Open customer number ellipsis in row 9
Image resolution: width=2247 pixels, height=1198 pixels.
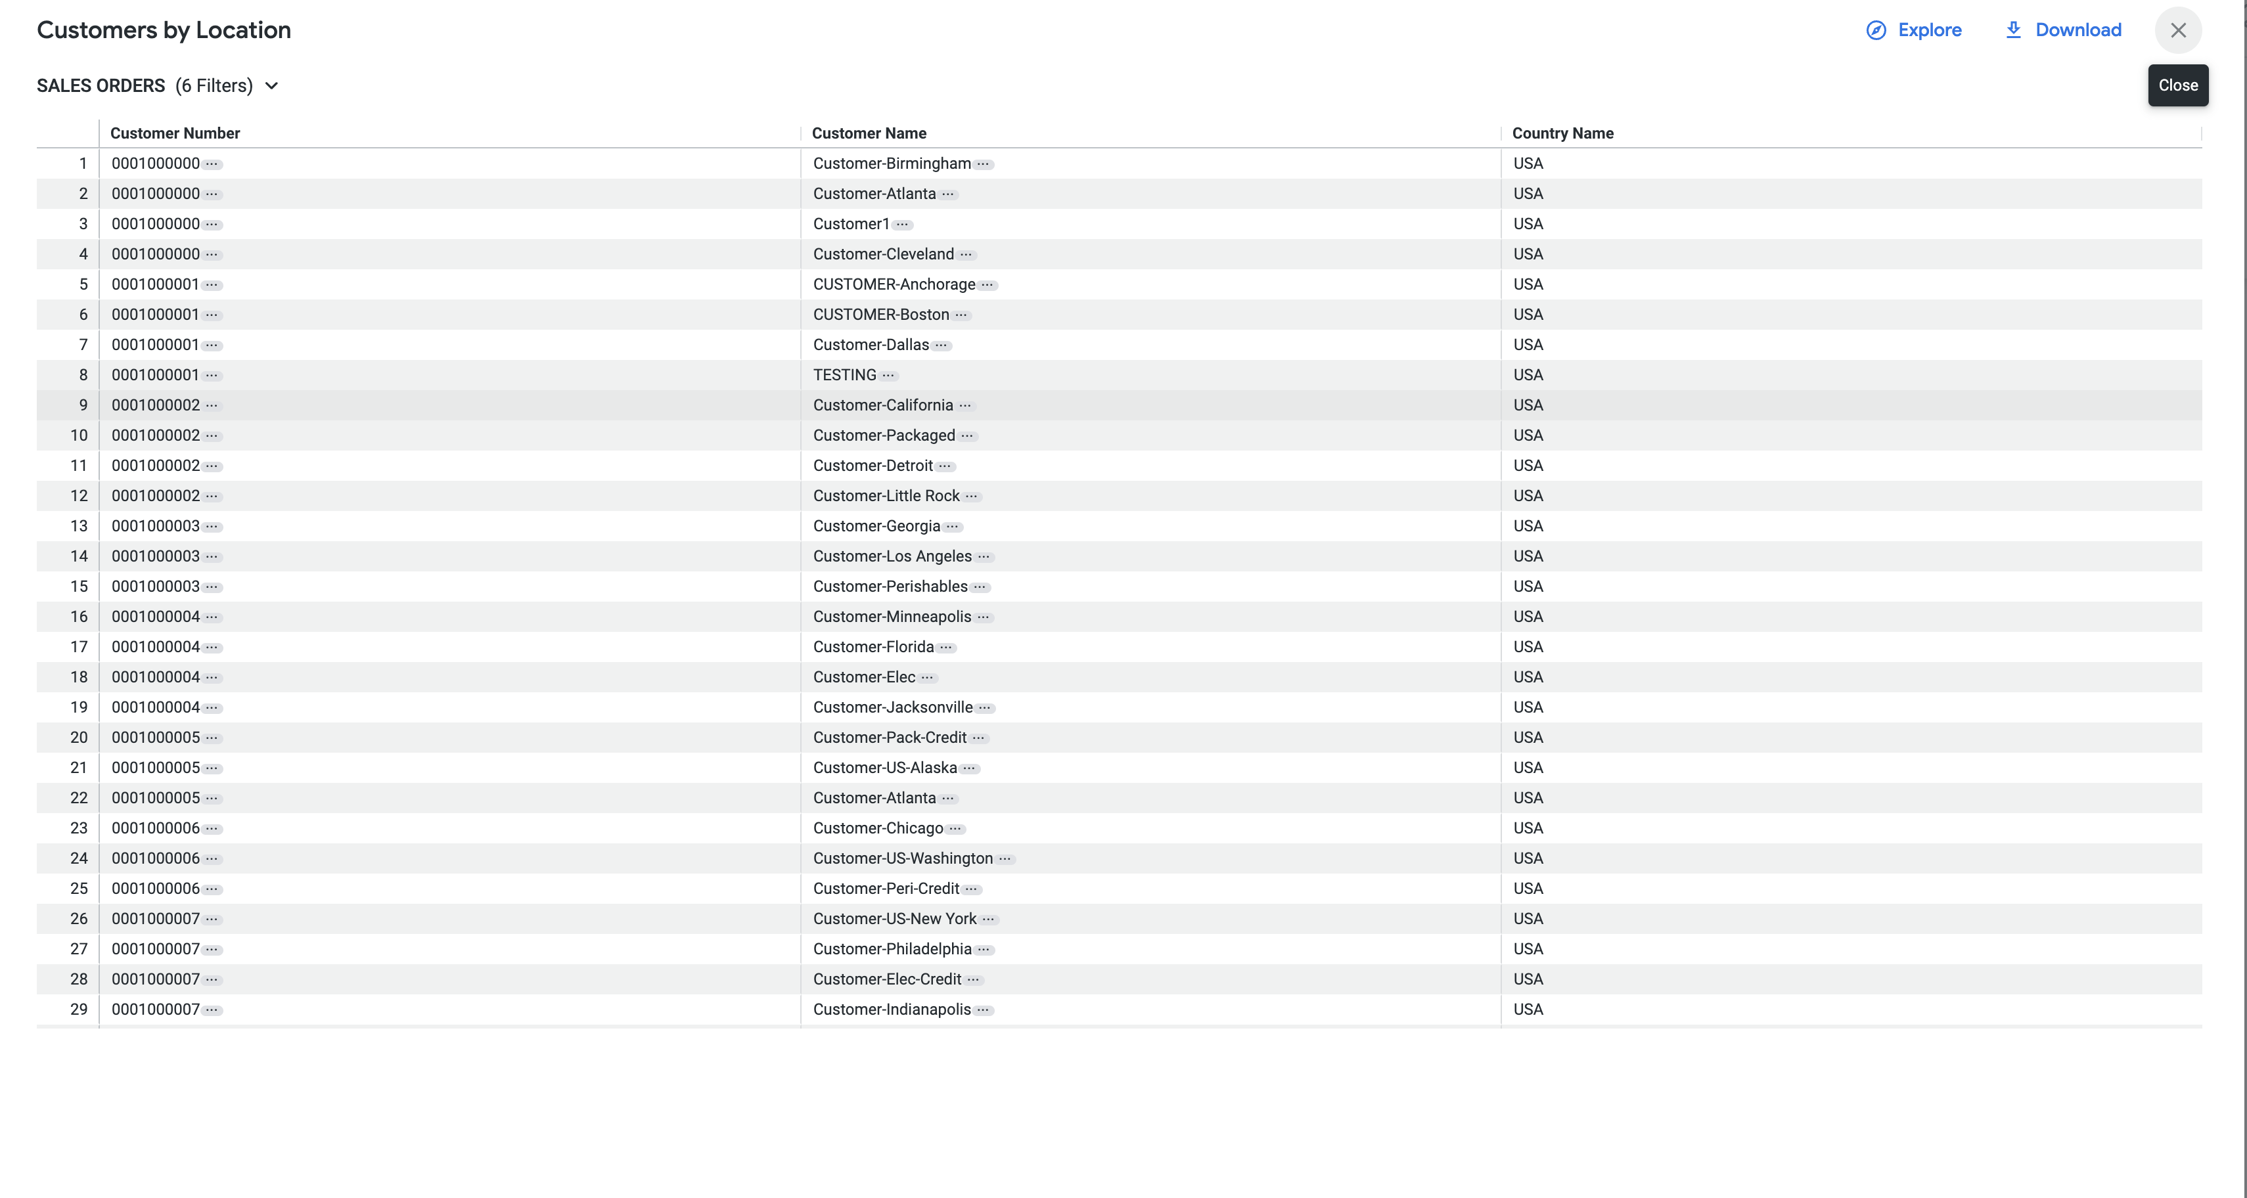212,405
